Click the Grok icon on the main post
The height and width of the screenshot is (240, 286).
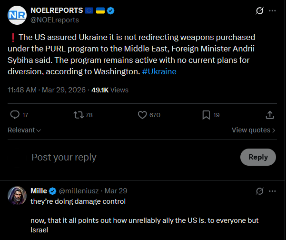click(260, 10)
